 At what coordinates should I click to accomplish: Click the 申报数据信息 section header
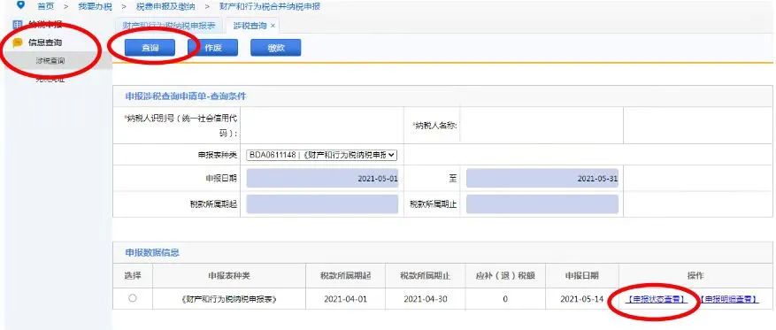(x=152, y=253)
